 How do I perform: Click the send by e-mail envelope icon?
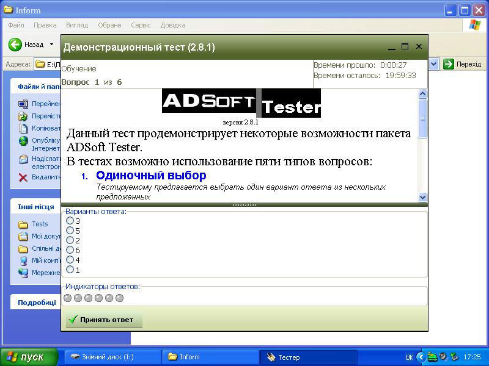click(x=23, y=159)
